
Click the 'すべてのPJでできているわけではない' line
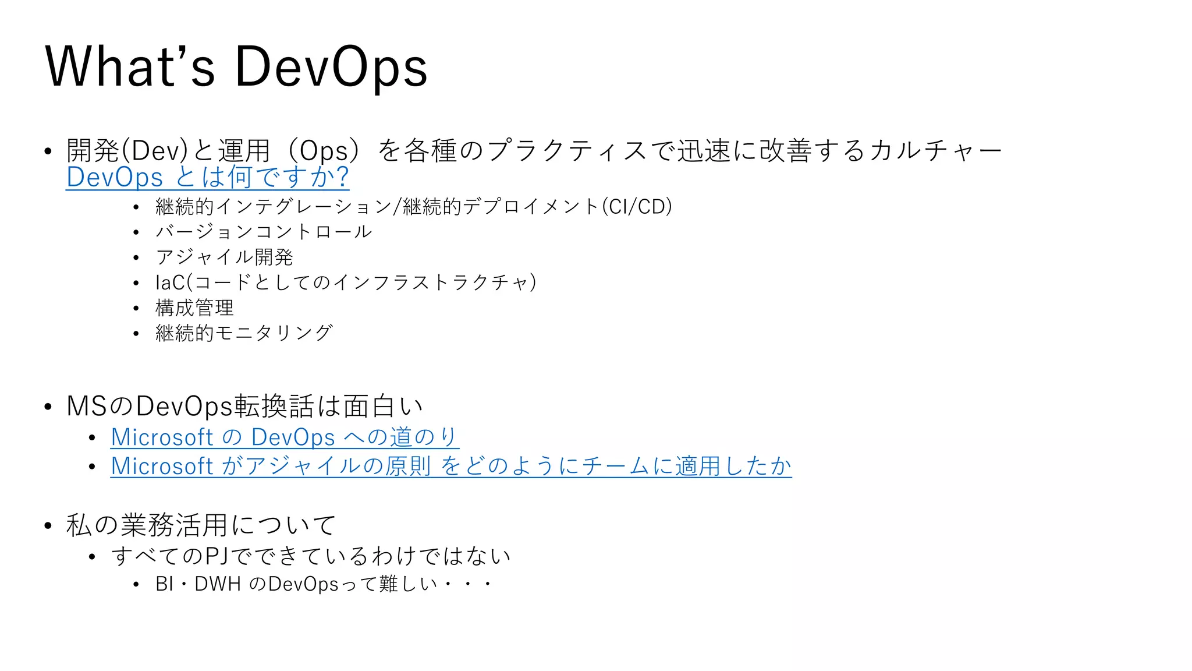311,556
